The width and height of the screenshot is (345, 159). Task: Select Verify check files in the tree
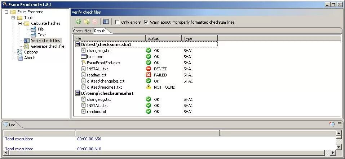tap(45, 41)
